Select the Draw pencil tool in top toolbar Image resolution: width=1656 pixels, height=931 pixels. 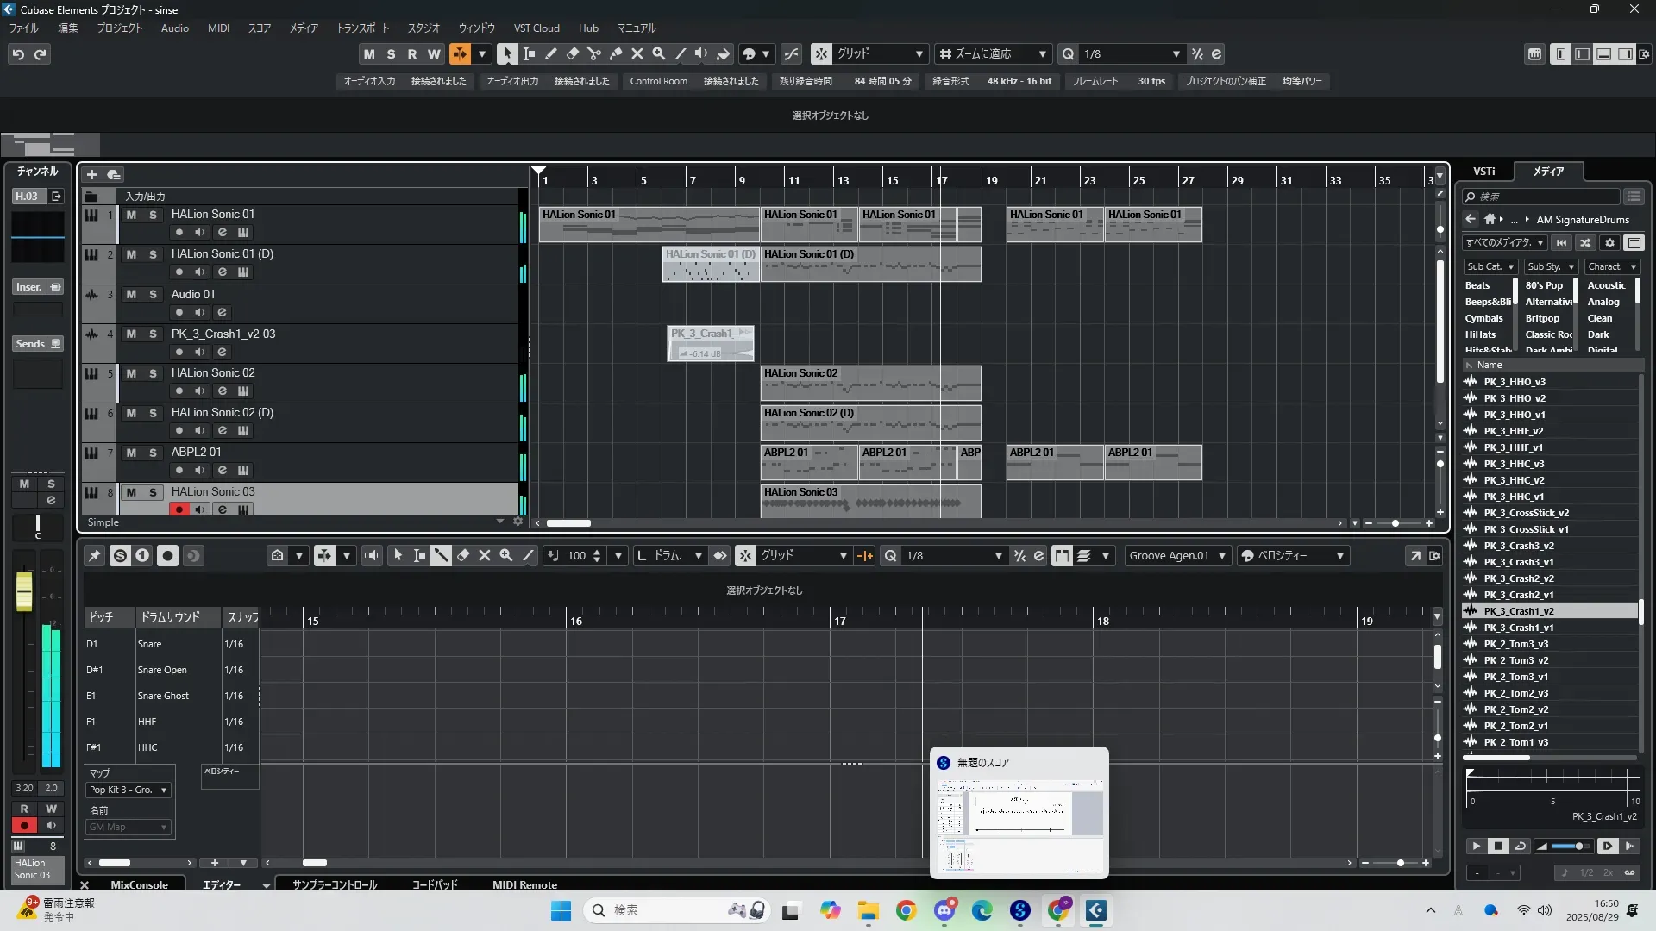point(550,53)
